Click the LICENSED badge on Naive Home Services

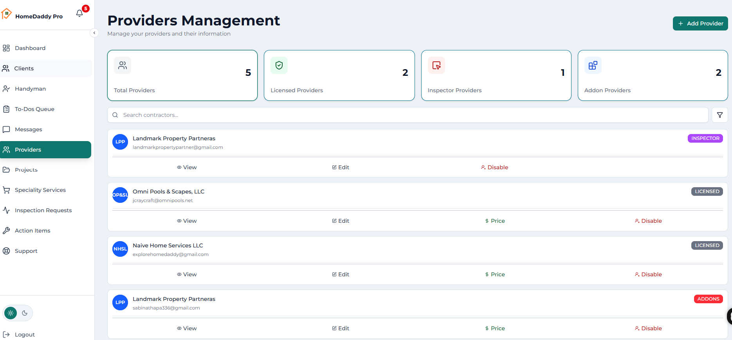[707, 245]
